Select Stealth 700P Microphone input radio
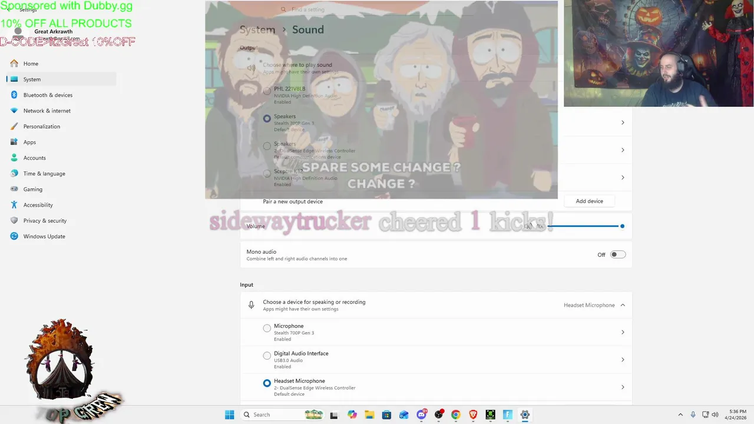This screenshot has width=754, height=424. click(267, 328)
